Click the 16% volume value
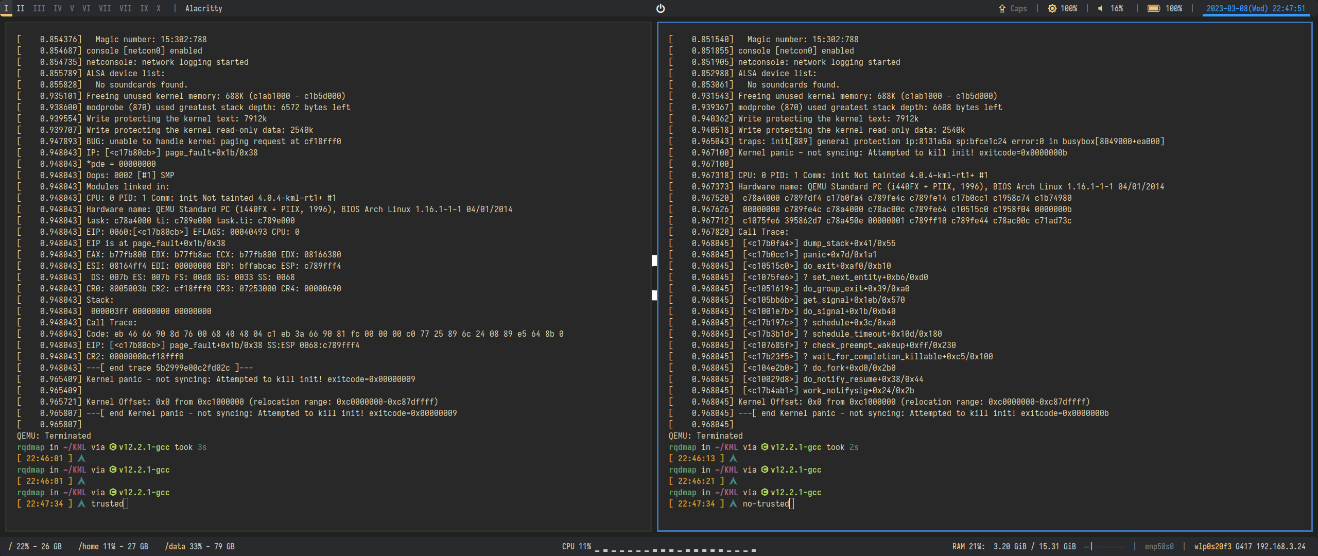 1117,8
